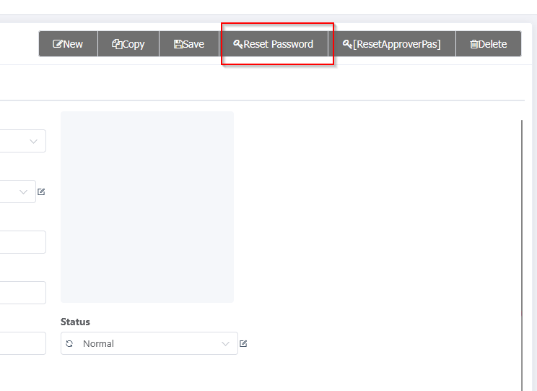Click the trash can Delete icon
The width and height of the screenshot is (537, 391).
tap(473, 44)
